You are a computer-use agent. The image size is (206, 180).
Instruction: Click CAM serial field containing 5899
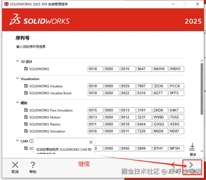click(x=144, y=148)
